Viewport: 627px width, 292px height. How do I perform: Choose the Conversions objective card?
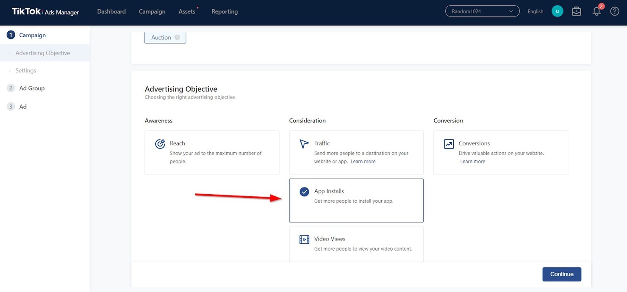501,152
